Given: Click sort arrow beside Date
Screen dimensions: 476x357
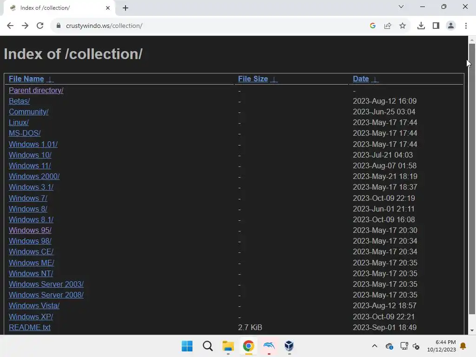Looking at the screenshot, I should point(375,79).
